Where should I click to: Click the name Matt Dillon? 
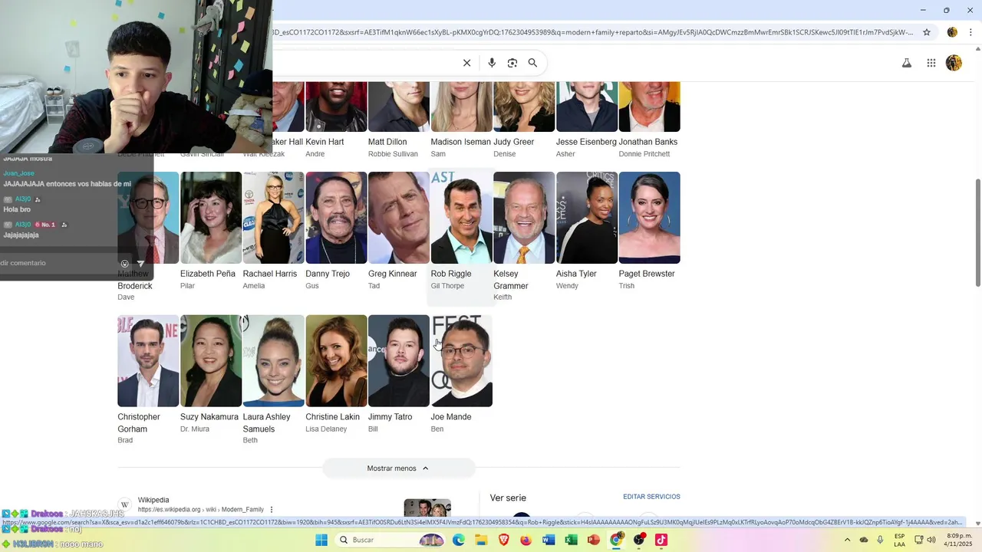pos(387,142)
